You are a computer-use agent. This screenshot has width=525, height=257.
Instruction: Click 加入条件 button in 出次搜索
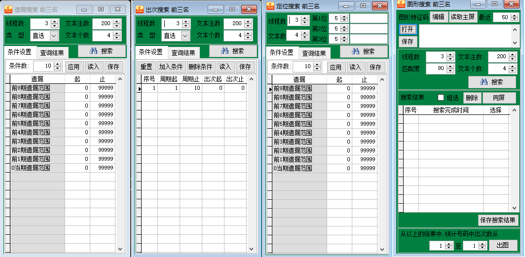171,67
